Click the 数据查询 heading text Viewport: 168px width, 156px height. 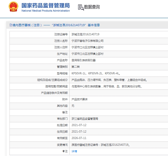[x=92, y=7]
